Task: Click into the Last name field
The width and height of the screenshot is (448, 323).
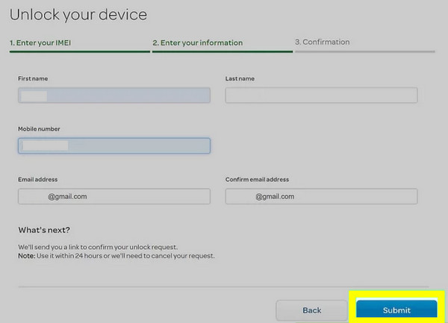Action: 321,95
